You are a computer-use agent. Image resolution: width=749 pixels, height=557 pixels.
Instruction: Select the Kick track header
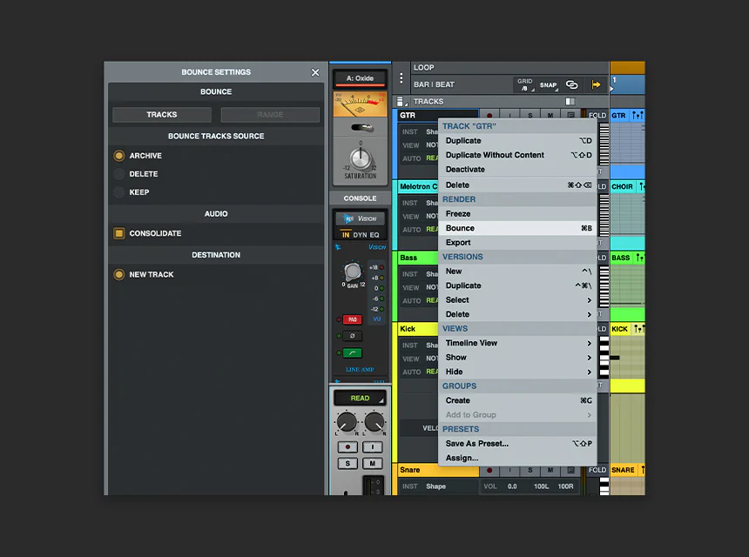[x=418, y=329]
